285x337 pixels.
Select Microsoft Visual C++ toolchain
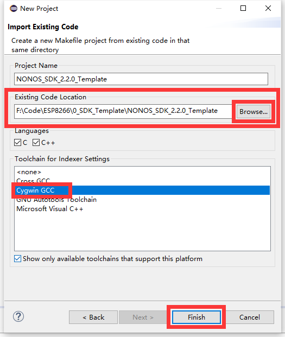[x=142, y=209]
